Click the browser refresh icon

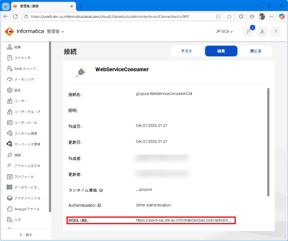[x=15, y=16]
